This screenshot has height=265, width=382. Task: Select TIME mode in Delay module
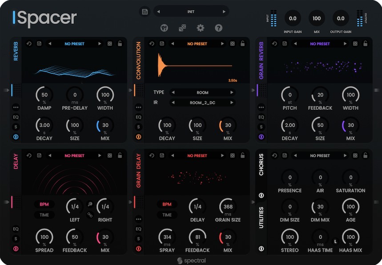click(x=44, y=215)
